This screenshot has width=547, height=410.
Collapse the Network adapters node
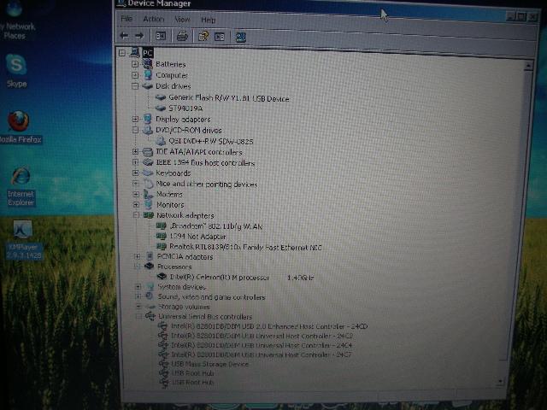click(x=136, y=215)
